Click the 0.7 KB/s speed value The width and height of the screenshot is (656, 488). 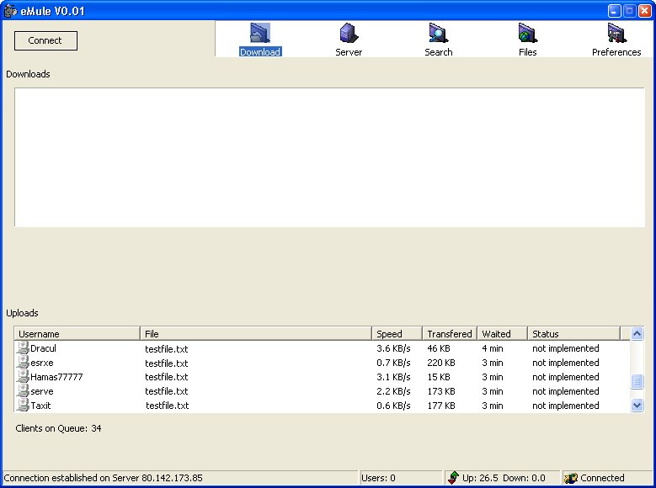[x=393, y=363]
